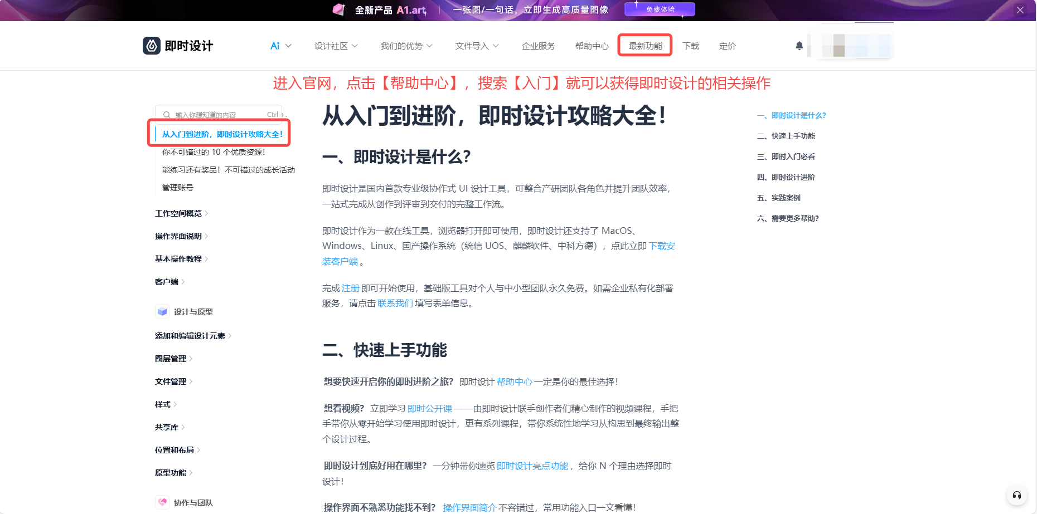Expand the 设计社区 menu

(x=336, y=46)
